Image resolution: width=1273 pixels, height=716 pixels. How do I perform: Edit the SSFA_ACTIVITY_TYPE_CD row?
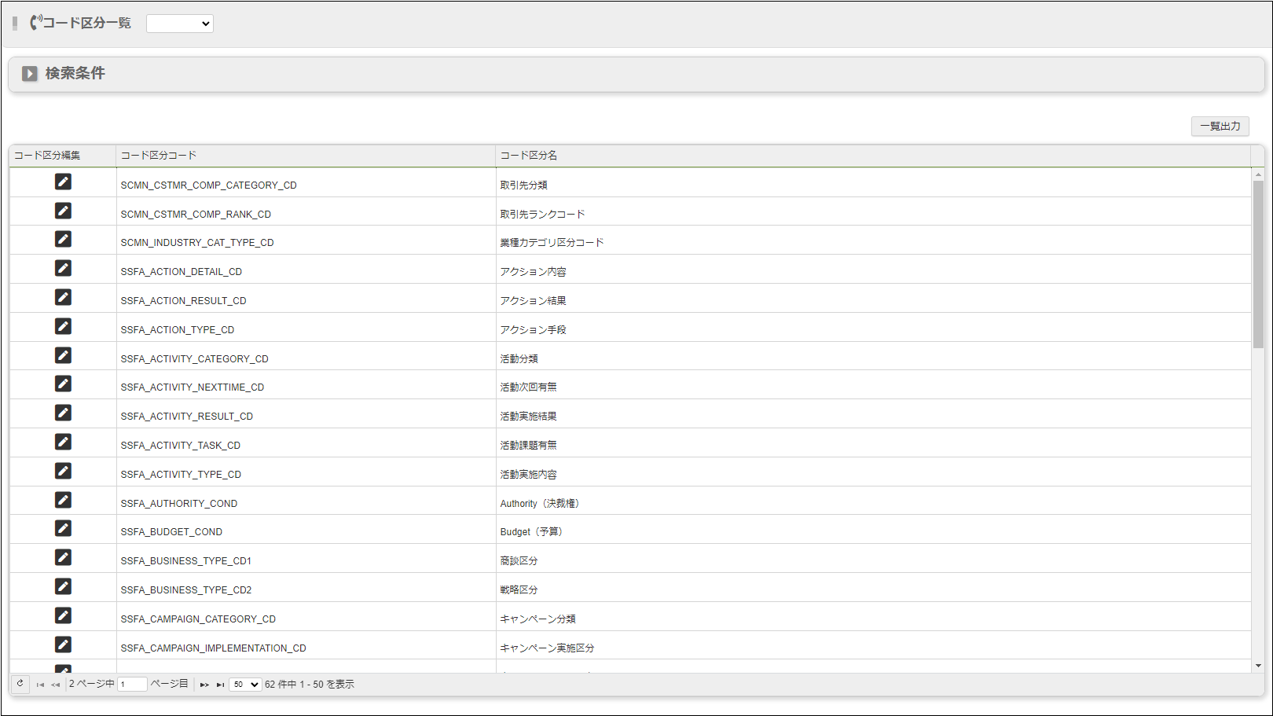tap(63, 471)
